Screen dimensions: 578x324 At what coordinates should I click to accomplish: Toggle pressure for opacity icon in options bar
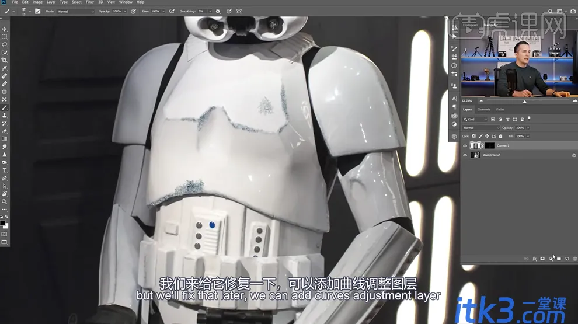pyautogui.click(x=134, y=12)
